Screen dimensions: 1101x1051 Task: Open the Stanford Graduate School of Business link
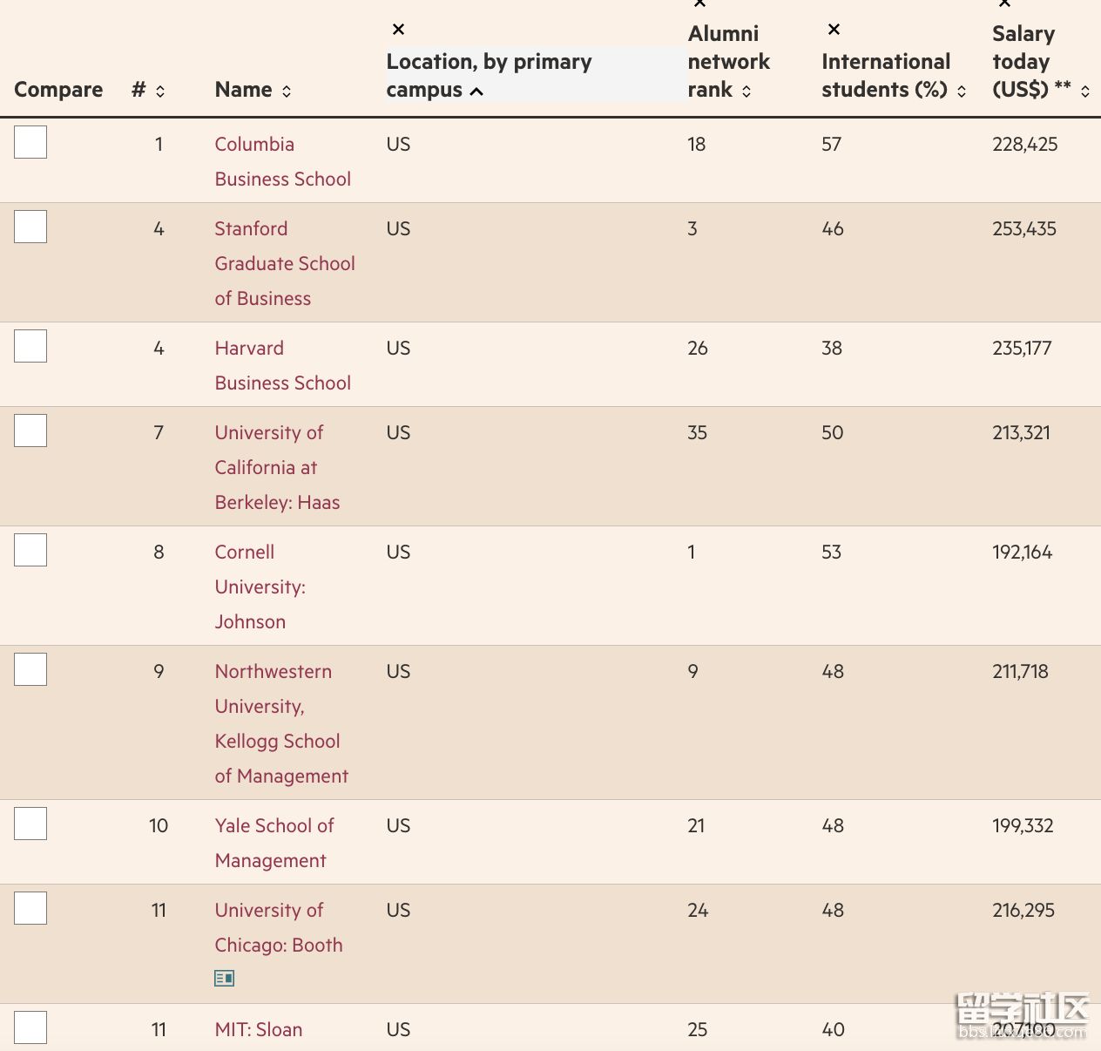click(x=284, y=263)
